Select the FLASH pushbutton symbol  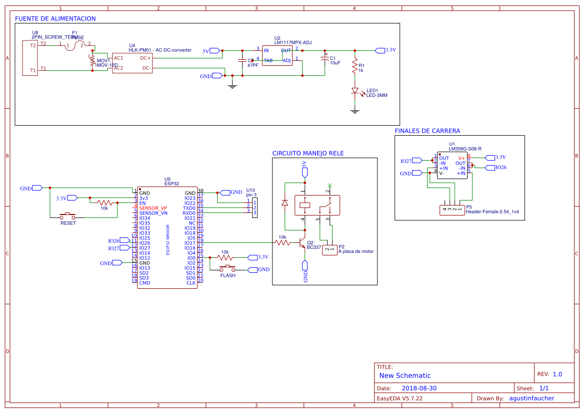[x=228, y=270]
